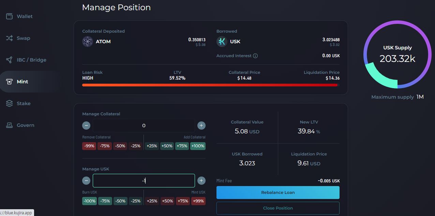Click the ATOM token logo

click(88, 41)
